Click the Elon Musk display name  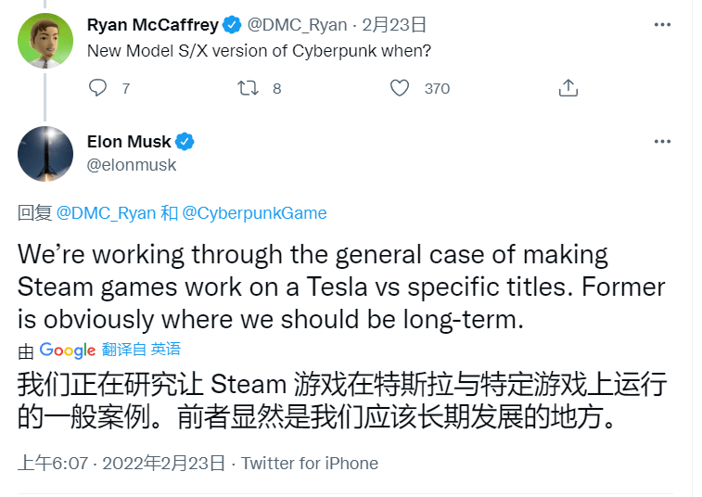pos(129,142)
